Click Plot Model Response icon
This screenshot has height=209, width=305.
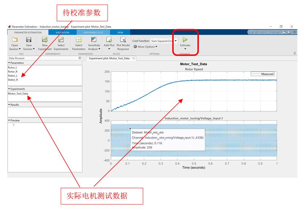123,40
